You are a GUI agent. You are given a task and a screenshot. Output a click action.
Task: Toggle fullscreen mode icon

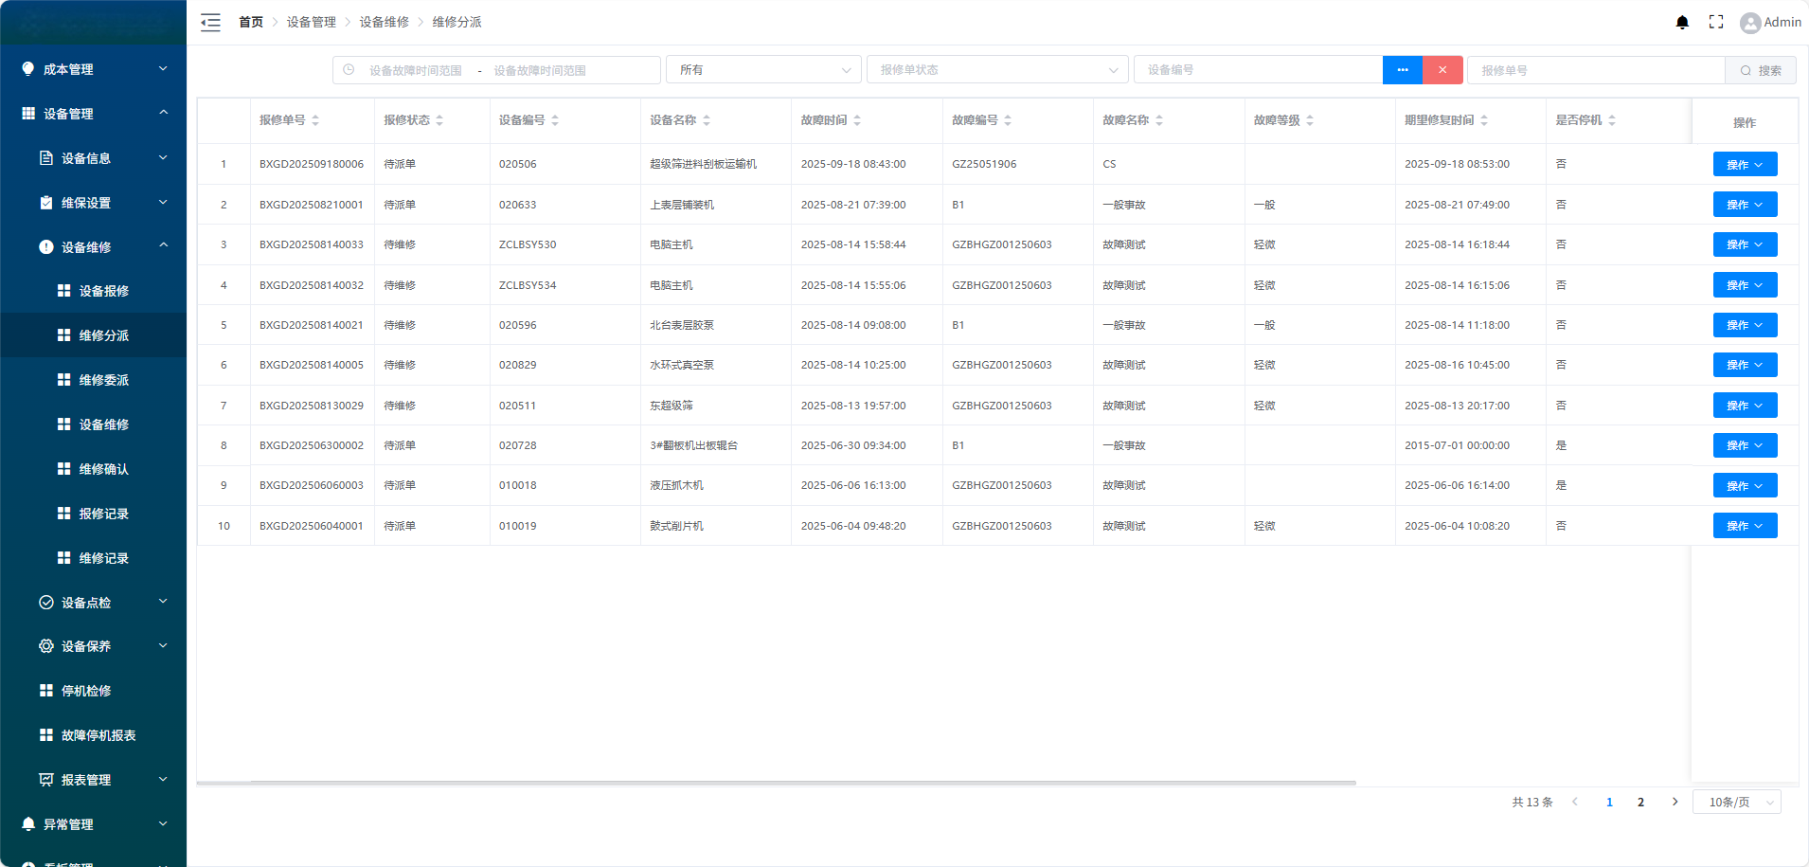(x=1715, y=22)
